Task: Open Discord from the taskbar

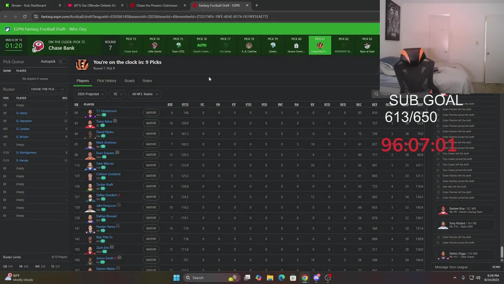Action: [x=316, y=278]
